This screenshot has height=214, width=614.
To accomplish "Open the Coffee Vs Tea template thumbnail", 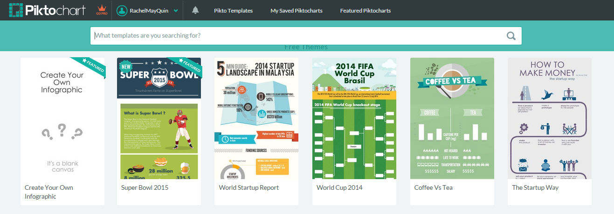I will coord(452,118).
